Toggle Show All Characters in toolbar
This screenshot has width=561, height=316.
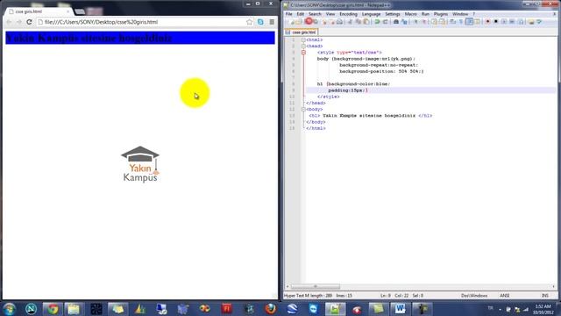pyautogui.click(x=461, y=22)
